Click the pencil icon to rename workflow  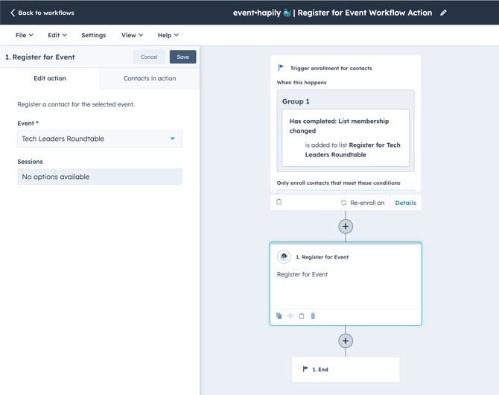tap(443, 13)
